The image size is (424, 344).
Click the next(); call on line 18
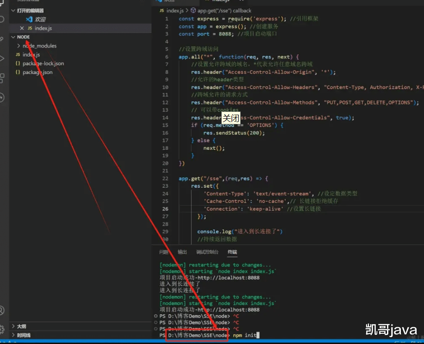click(x=214, y=148)
